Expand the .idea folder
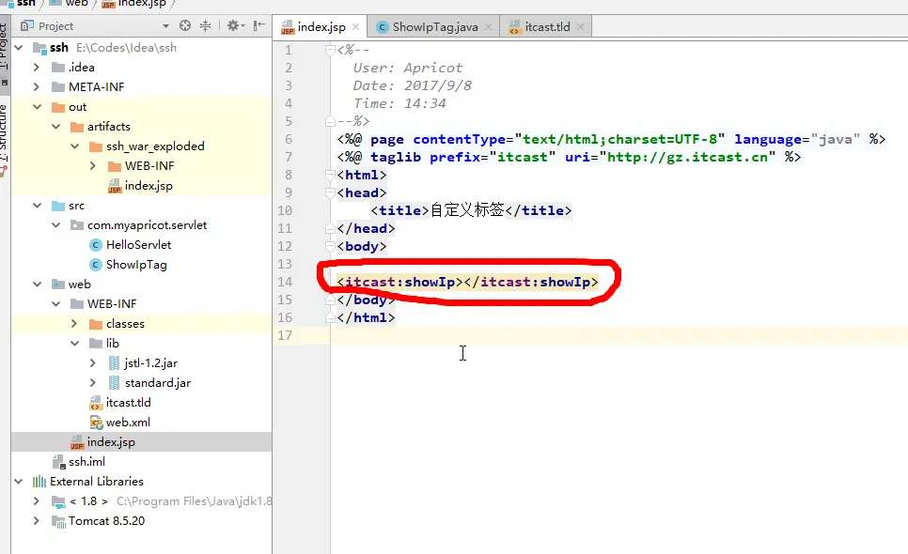 [37, 67]
